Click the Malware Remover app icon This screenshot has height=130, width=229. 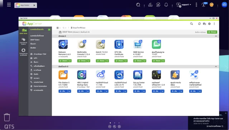(x=63, y=44)
